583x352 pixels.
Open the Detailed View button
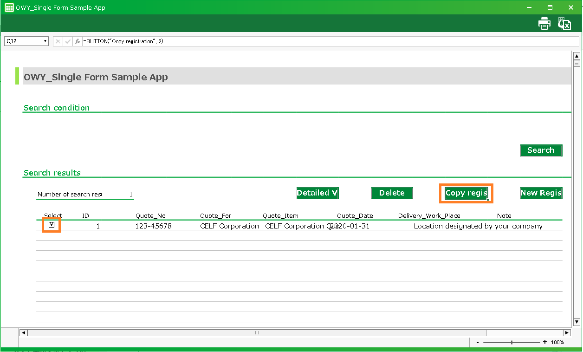(x=317, y=193)
